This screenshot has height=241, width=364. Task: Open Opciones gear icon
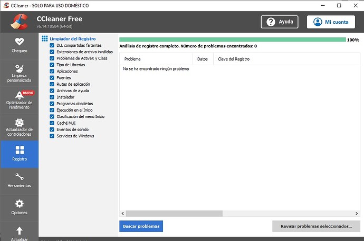[x=20, y=204]
